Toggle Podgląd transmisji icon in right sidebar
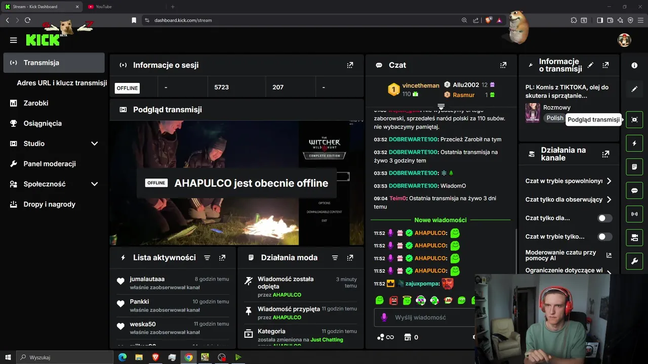 click(x=634, y=120)
